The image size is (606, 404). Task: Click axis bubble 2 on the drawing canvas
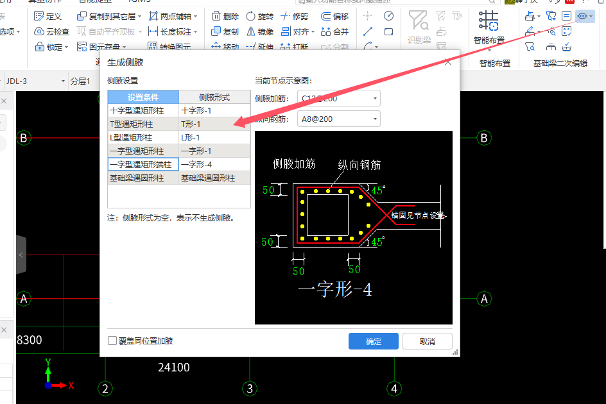click(105, 389)
